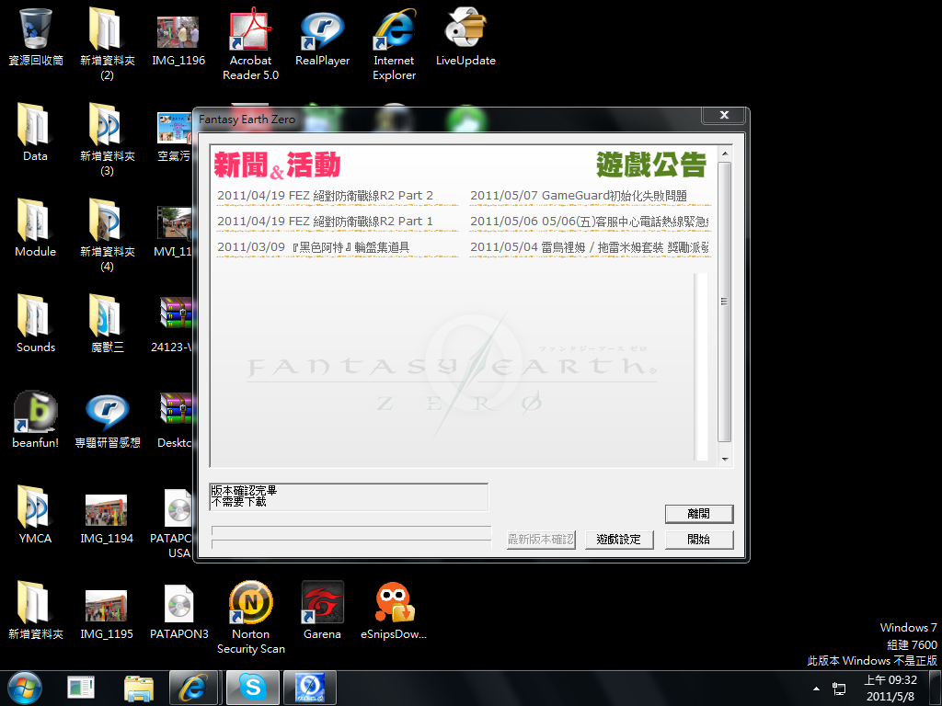Launch Acrobat Reader 5.0 shortcut

[x=250, y=43]
